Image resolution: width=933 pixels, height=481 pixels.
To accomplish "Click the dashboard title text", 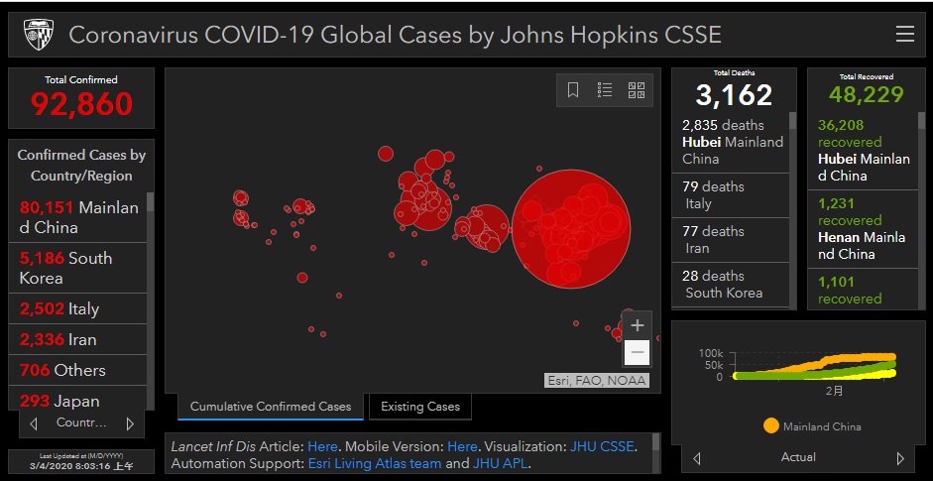I will 395,35.
